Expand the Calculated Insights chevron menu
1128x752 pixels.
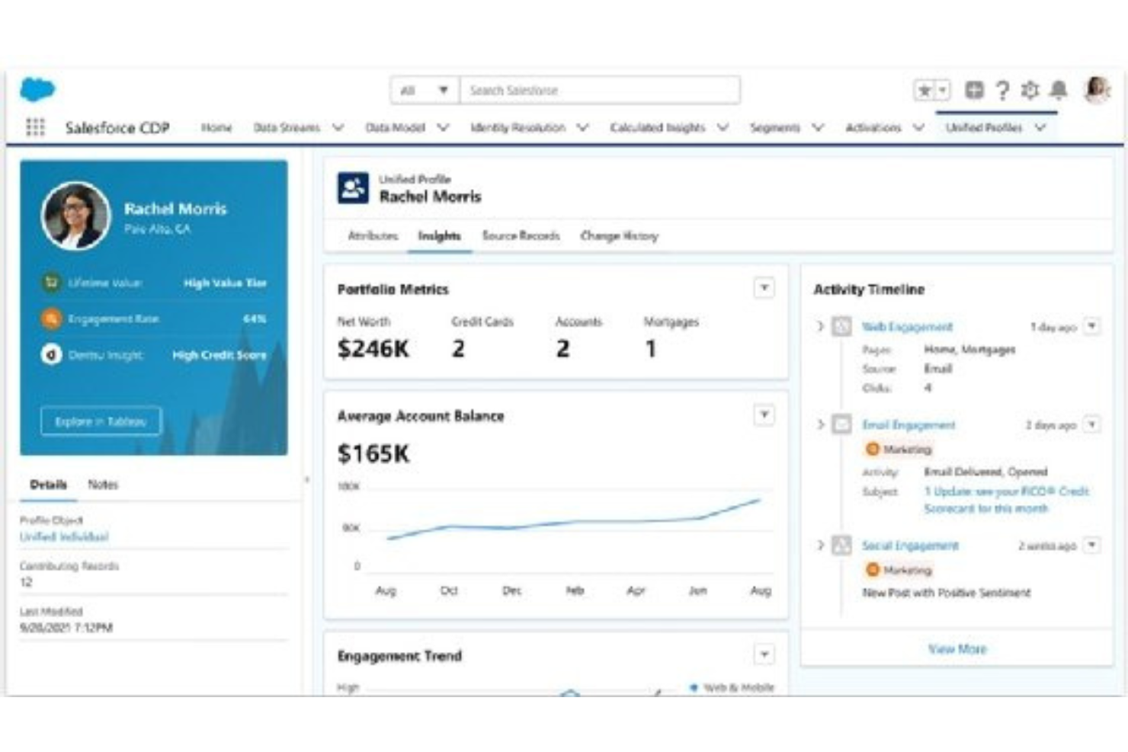[x=723, y=128]
